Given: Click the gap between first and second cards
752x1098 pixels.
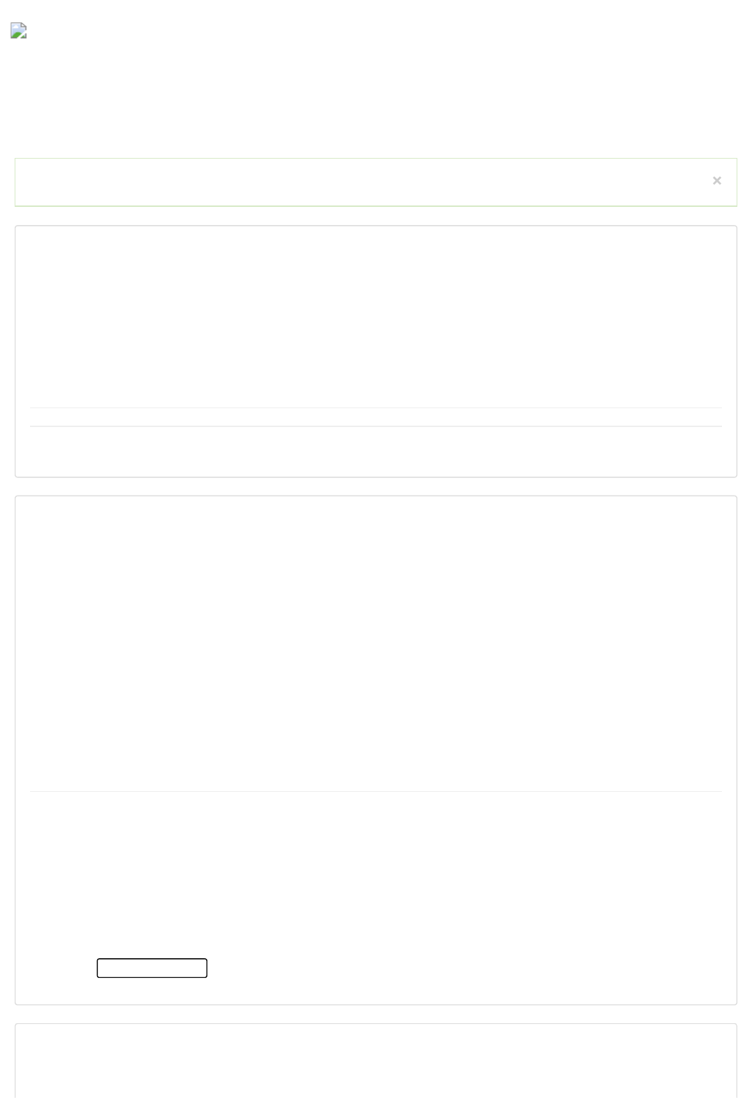Looking at the screenshot, I should coord(376,487).
